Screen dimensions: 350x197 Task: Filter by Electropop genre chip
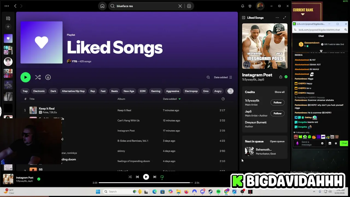[191, 91]
